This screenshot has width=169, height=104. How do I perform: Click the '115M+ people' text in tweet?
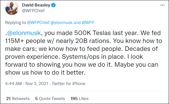(x=25, y=41)
